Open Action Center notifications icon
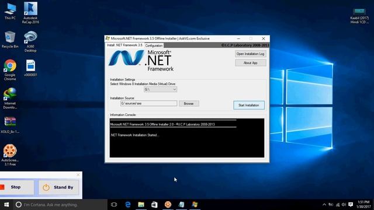 click(351, 205)
